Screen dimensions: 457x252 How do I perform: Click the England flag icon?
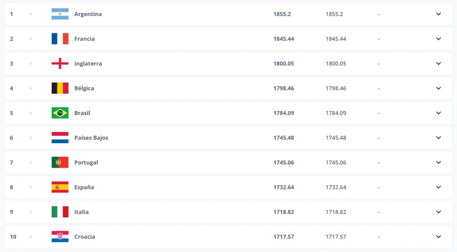(x=60, y=63)
